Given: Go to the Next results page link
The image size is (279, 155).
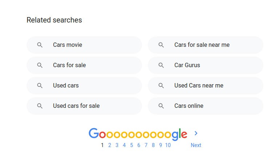Looking at the screenshot, I should [196, 145].
